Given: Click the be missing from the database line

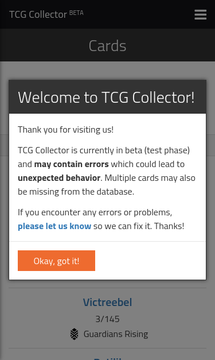Looking at the screenshot, I should pyautogui.click(x=76, y=192).
